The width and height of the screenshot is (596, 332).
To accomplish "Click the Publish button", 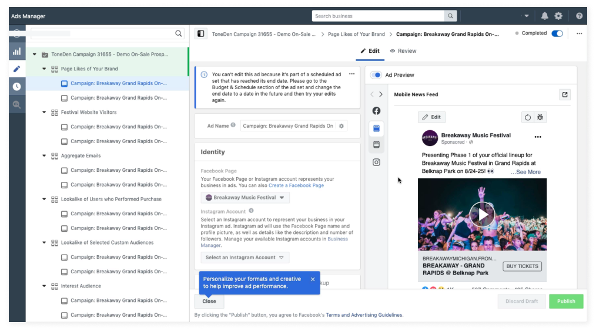I will point(566,301).
